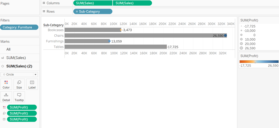Select the 10,000 size legend item
Image resolution: width=279 pixels, height=128 pixels.
248,39
